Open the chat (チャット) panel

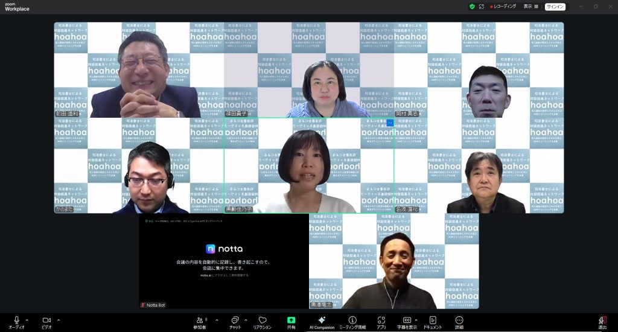[234, 321]
